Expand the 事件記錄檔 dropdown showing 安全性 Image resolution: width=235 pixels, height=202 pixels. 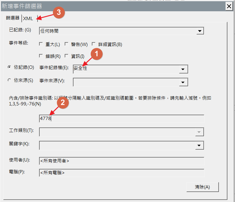[183, 69]
